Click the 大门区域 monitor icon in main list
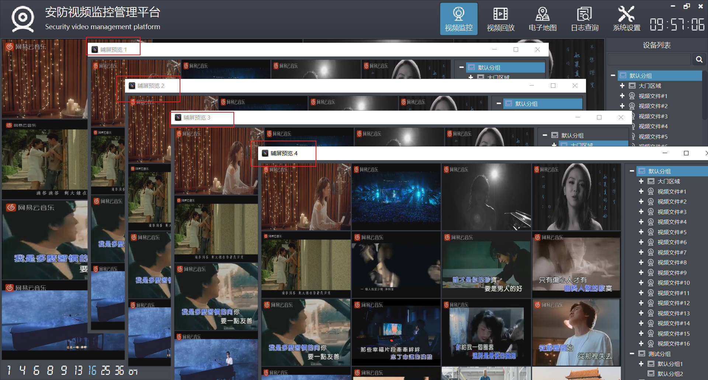This screenshot has width=708, height=380. [x=632, y=86]
